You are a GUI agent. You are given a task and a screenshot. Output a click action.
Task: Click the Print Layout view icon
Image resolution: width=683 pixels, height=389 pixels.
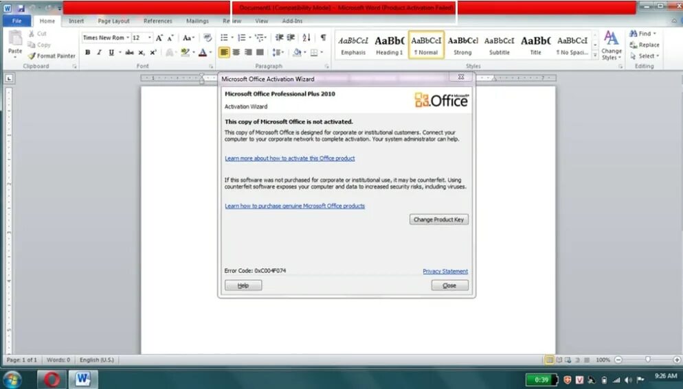click(x=549, y=360)
